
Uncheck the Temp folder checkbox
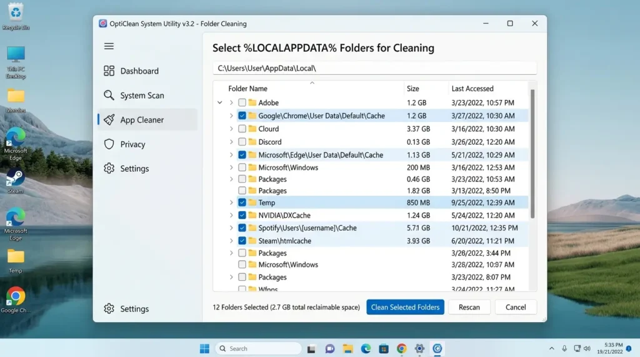pos(242,202)
